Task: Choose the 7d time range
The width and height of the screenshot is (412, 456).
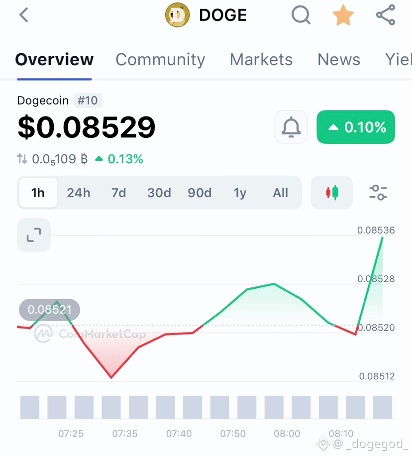Action: pyautogui.click(x=118, y=193)
